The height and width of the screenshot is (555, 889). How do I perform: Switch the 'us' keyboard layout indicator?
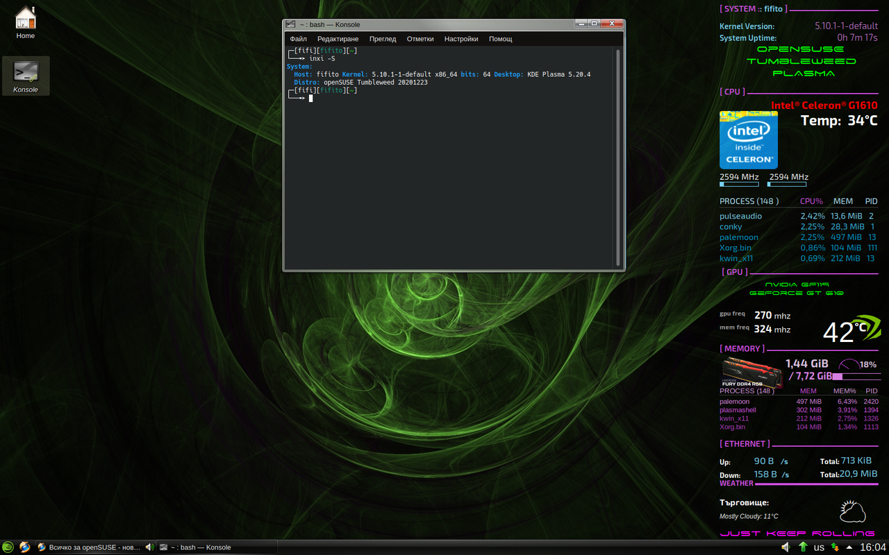tap(819, 547)
